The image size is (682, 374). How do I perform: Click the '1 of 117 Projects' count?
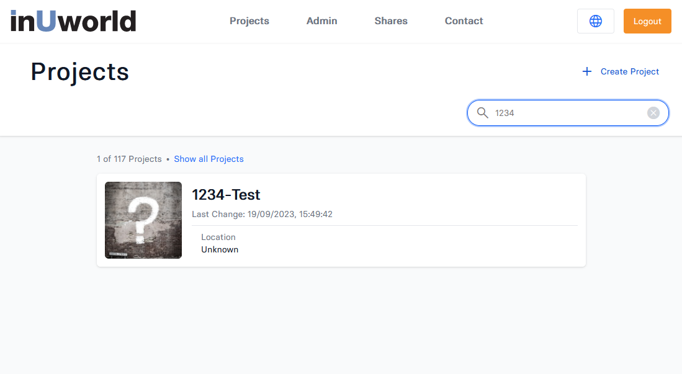click(x=129, y=159)
